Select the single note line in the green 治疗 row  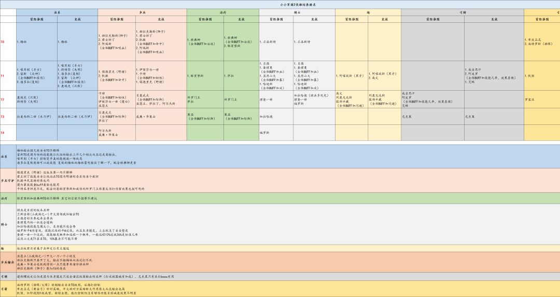(x=57, y=198)
